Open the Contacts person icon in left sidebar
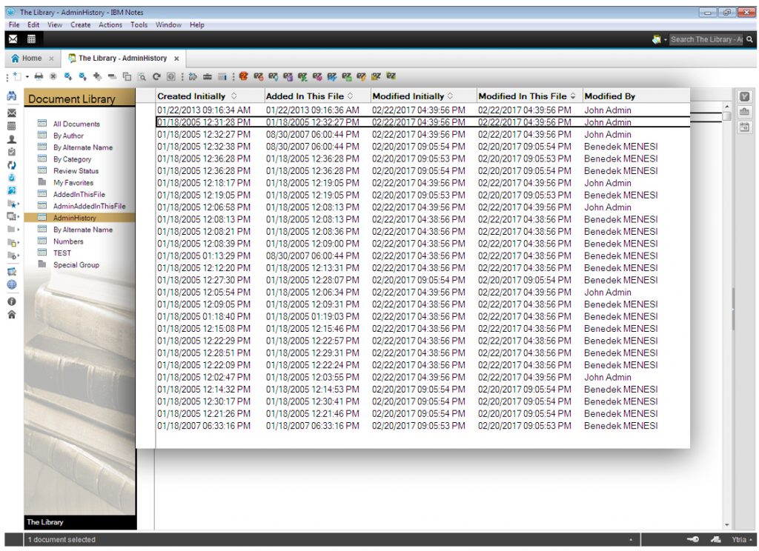Viewport: 759px width, 551px height. pyautogui.click(x=11, y=138)
